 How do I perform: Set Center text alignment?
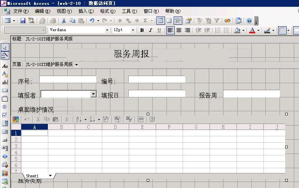click(x=179, y=30)
